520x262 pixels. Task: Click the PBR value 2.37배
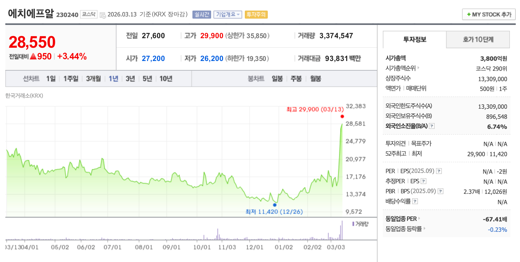(472, 192)
